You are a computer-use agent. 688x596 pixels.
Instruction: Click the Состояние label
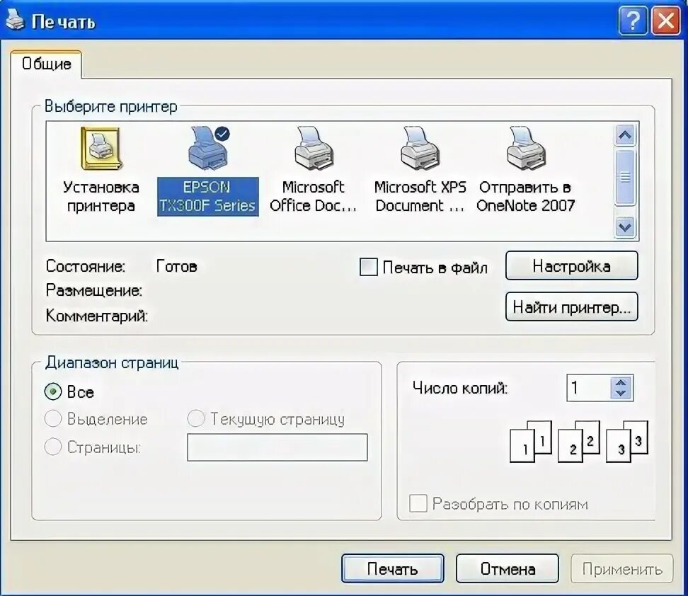pos(86,266)
